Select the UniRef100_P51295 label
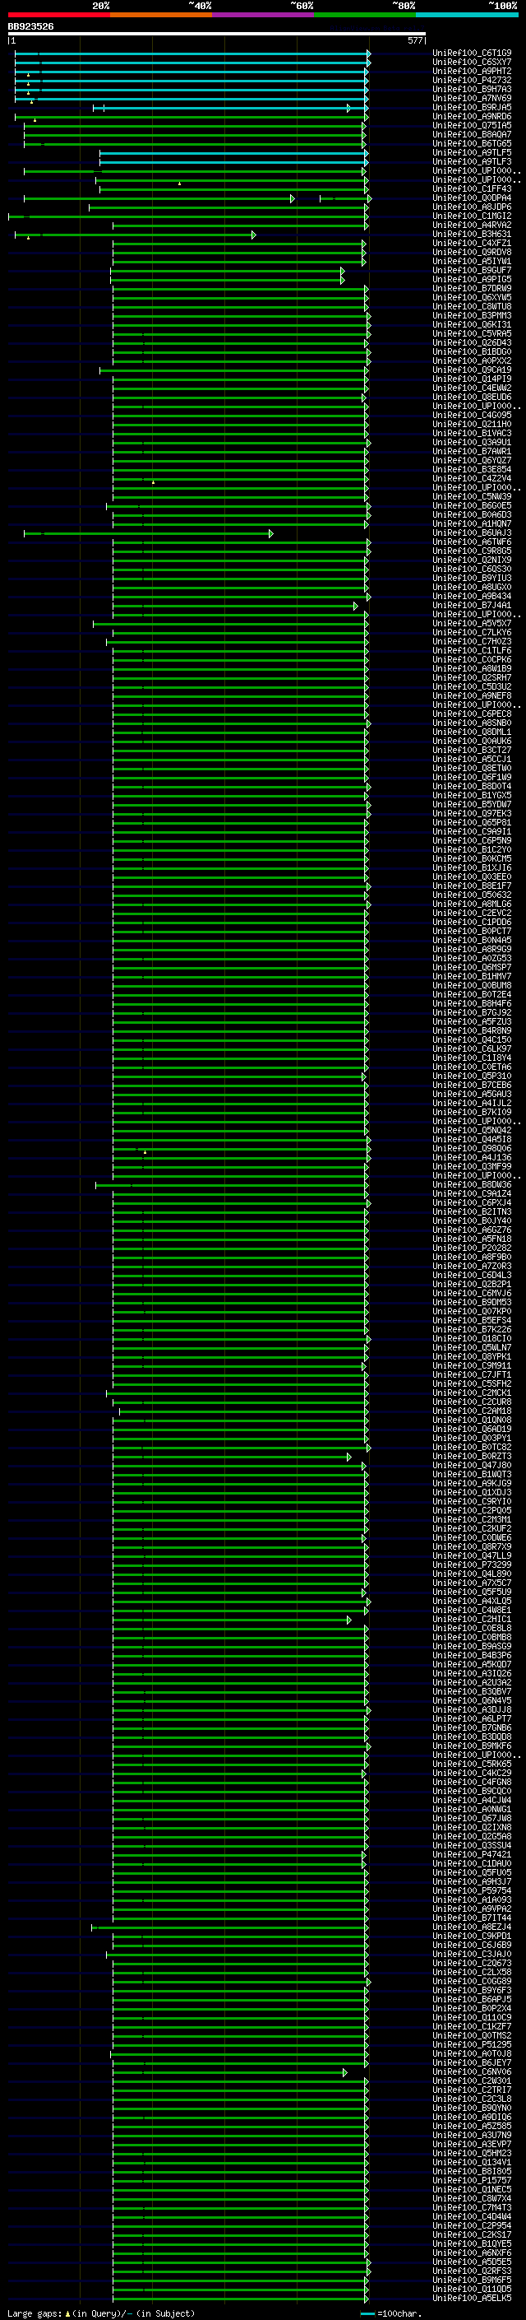The height and width of the screenshot is (2320, 526). tap(472, 2044)
